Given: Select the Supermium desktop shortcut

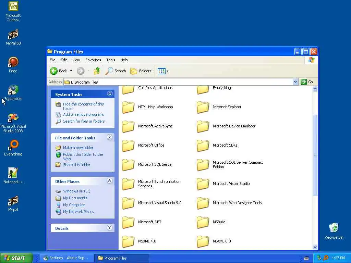Looking at the screenshot, I should click(x=13, y=92).
